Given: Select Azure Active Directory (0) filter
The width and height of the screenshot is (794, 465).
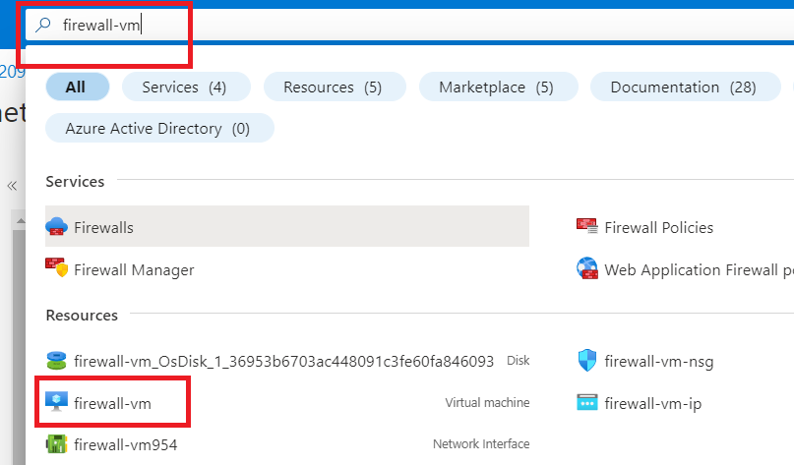Looking at the screenshot, I should [x=158, y=128].
